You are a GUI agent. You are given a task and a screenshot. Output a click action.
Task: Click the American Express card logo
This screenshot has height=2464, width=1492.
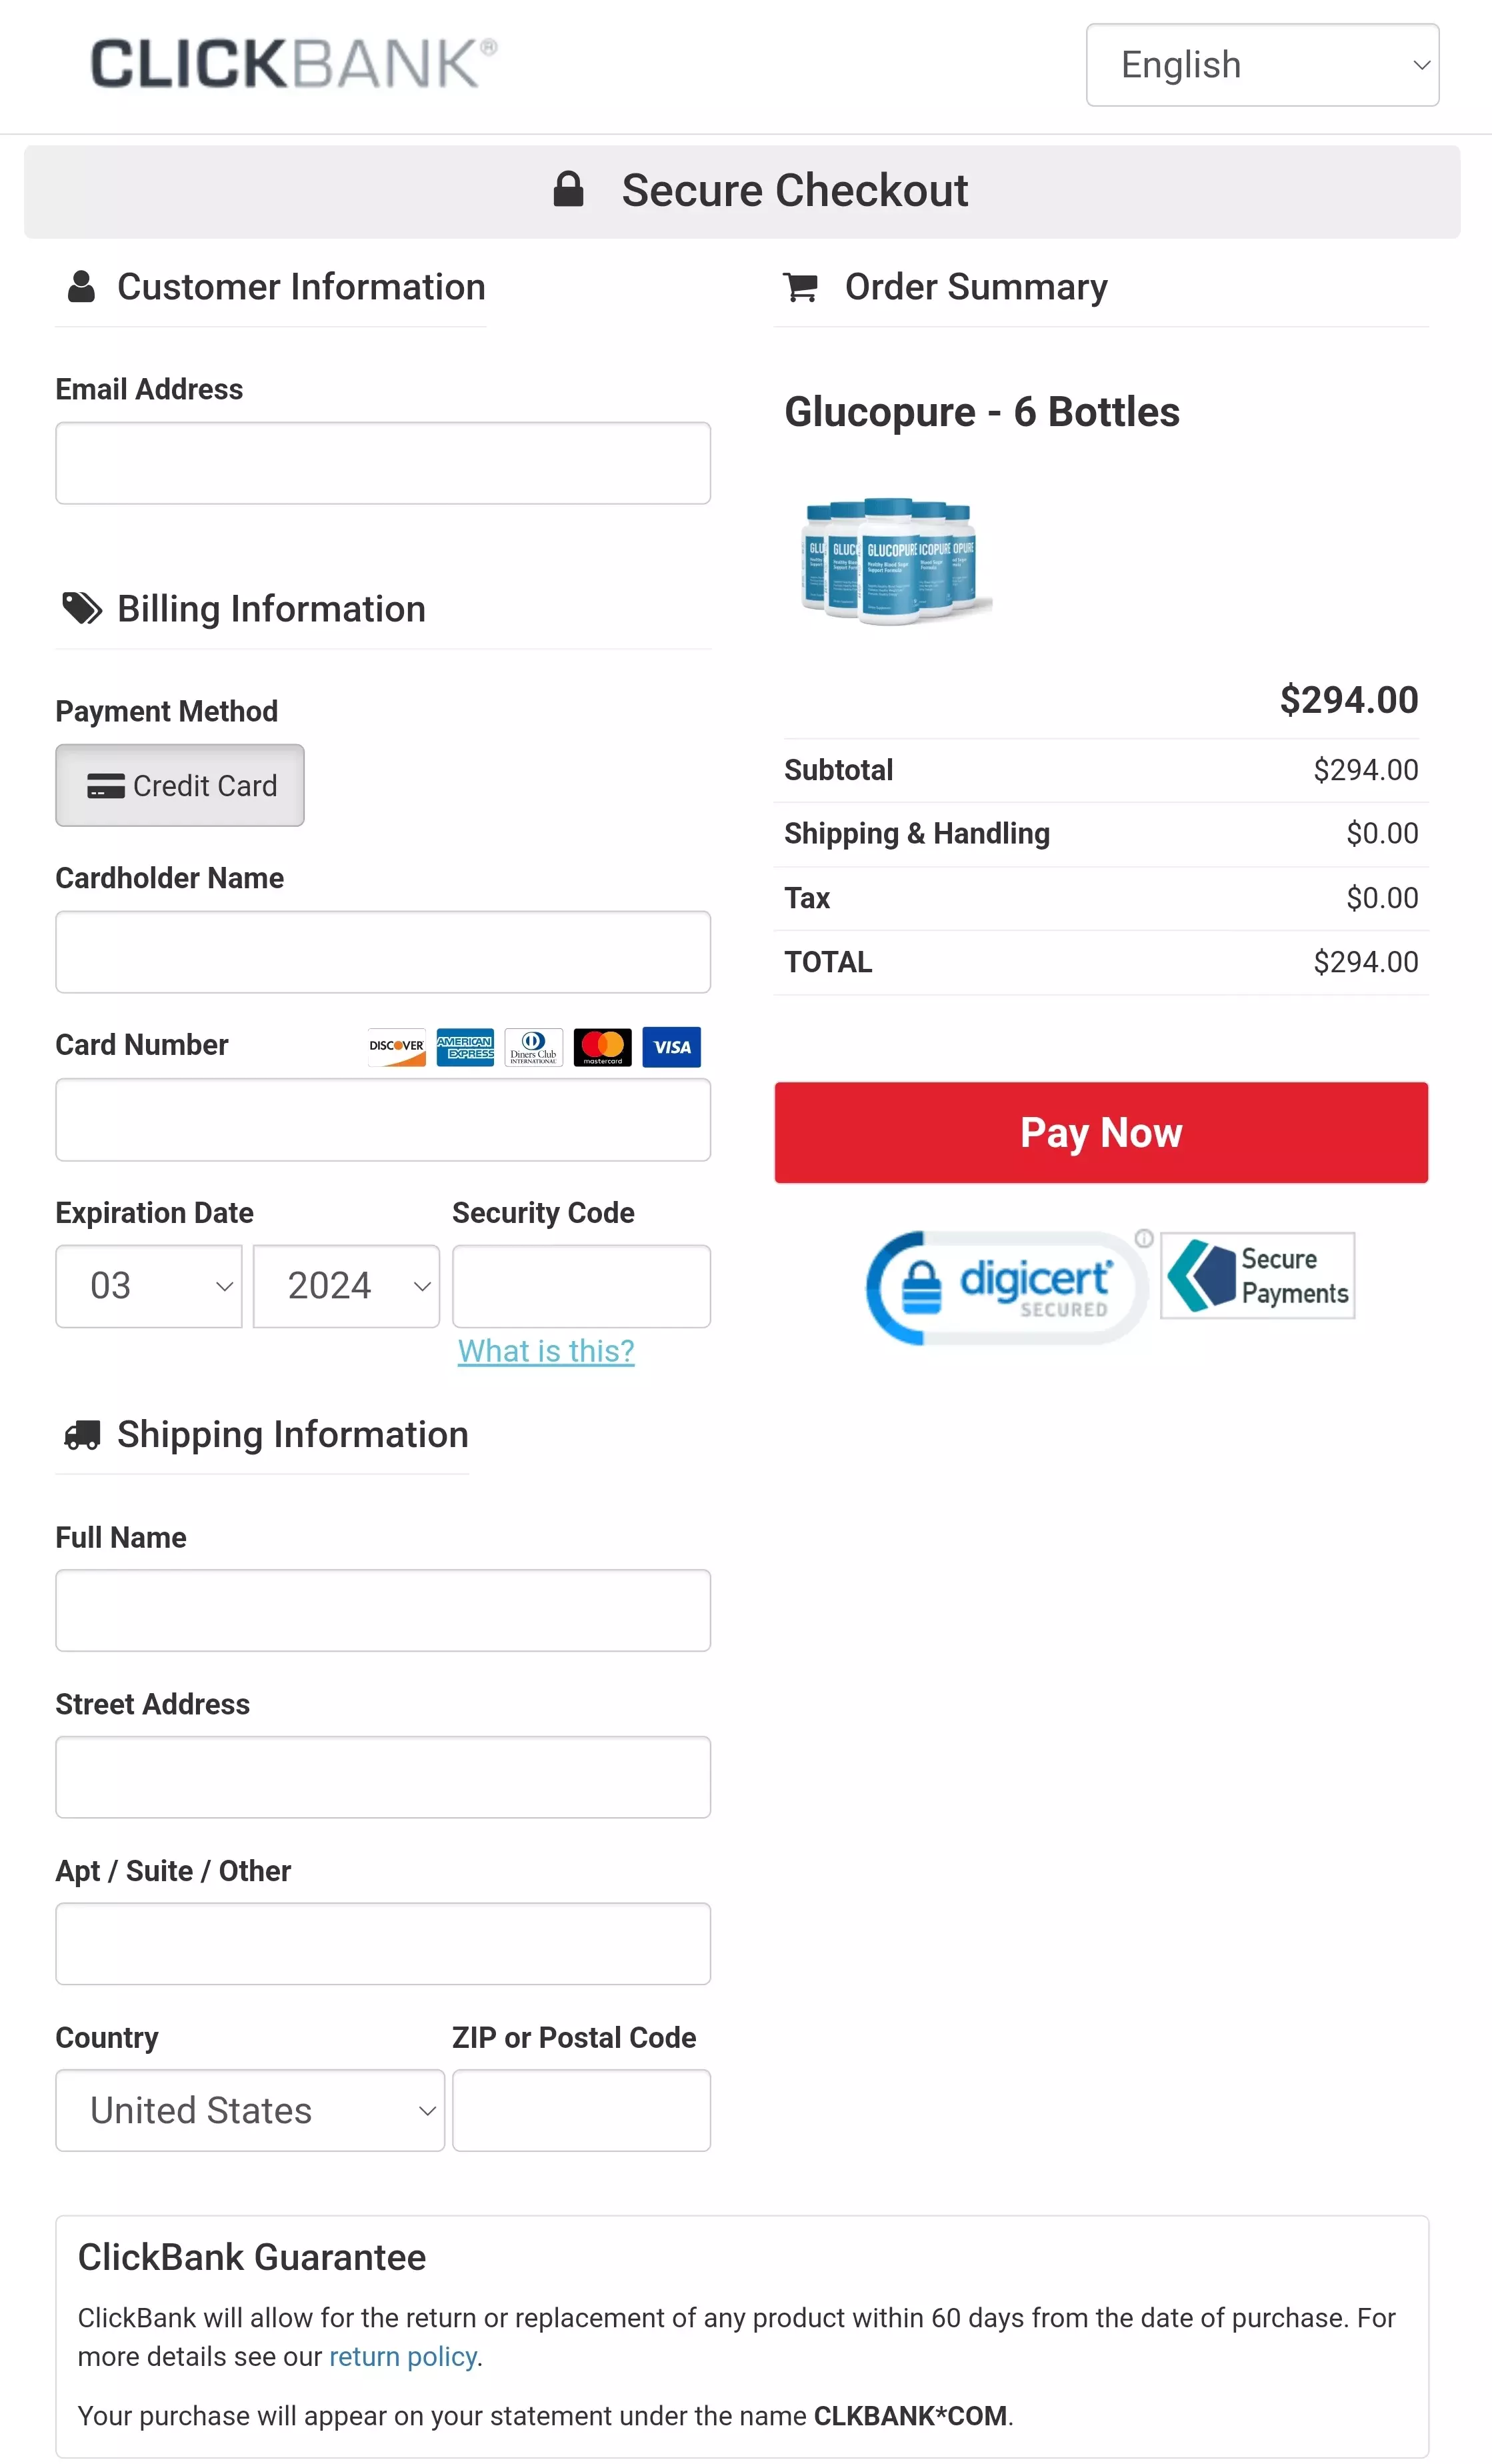pyautogui.click(x=465, y=1047)
